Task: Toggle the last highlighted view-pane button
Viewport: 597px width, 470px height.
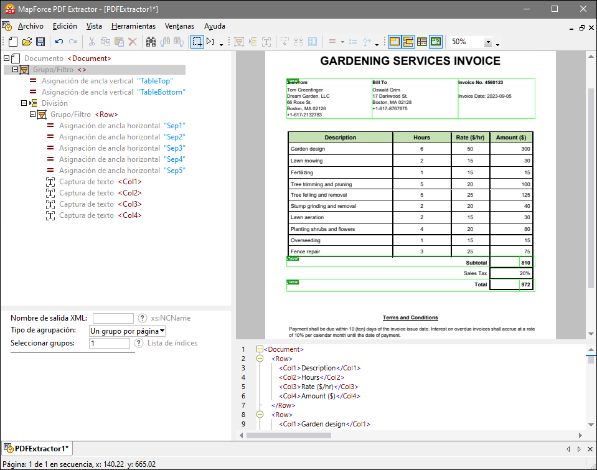Action: [436, 42]
